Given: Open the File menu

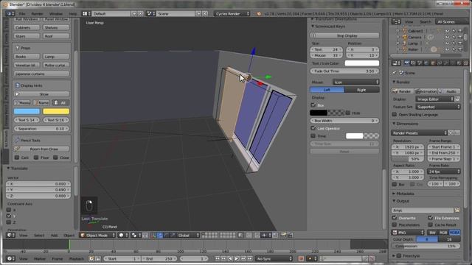Looking at the screenshot, I should 22,13.
